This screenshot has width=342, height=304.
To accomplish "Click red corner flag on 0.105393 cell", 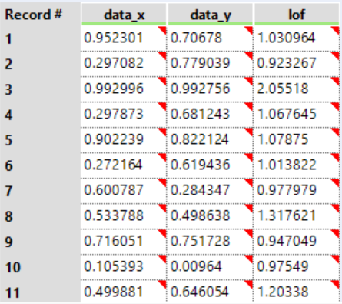I will [x=163, y=258].
